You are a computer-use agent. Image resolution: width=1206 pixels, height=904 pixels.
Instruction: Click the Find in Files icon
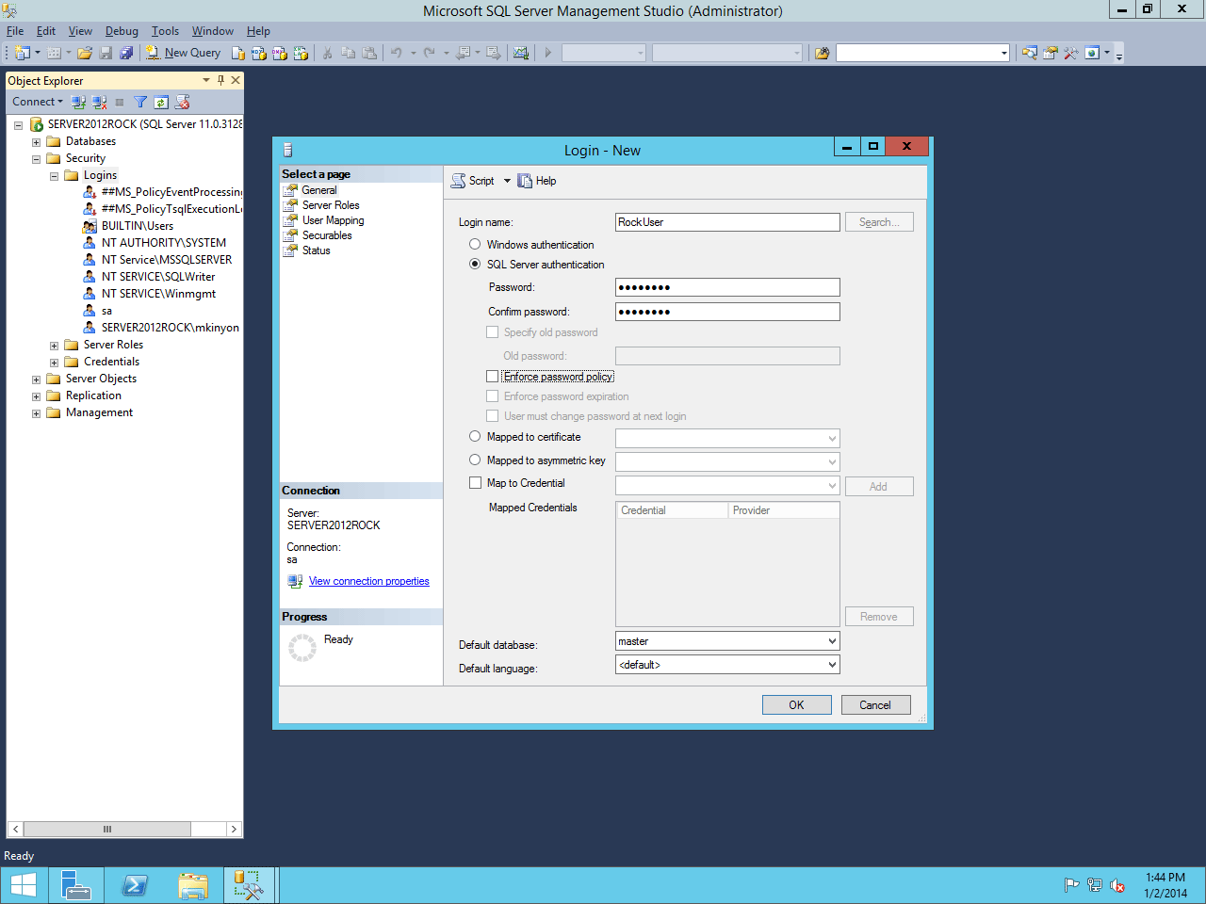822,53
